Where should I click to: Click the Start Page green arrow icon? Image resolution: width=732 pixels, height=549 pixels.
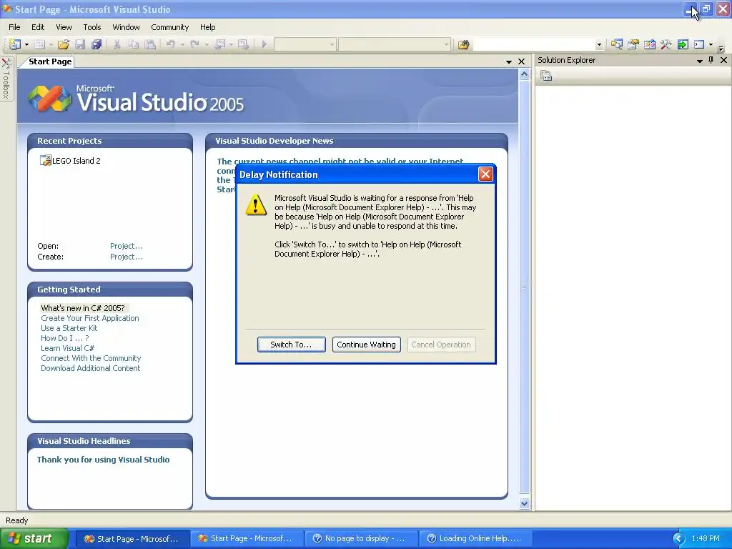[683, 45]
